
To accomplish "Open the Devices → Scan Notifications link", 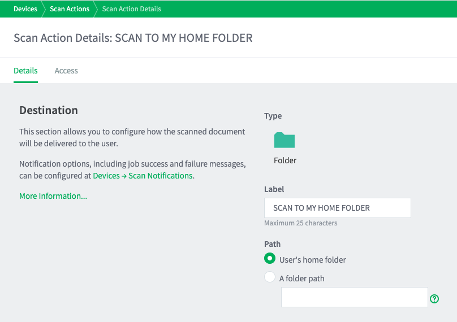I will pyautogui.click(x=143, y=176).
